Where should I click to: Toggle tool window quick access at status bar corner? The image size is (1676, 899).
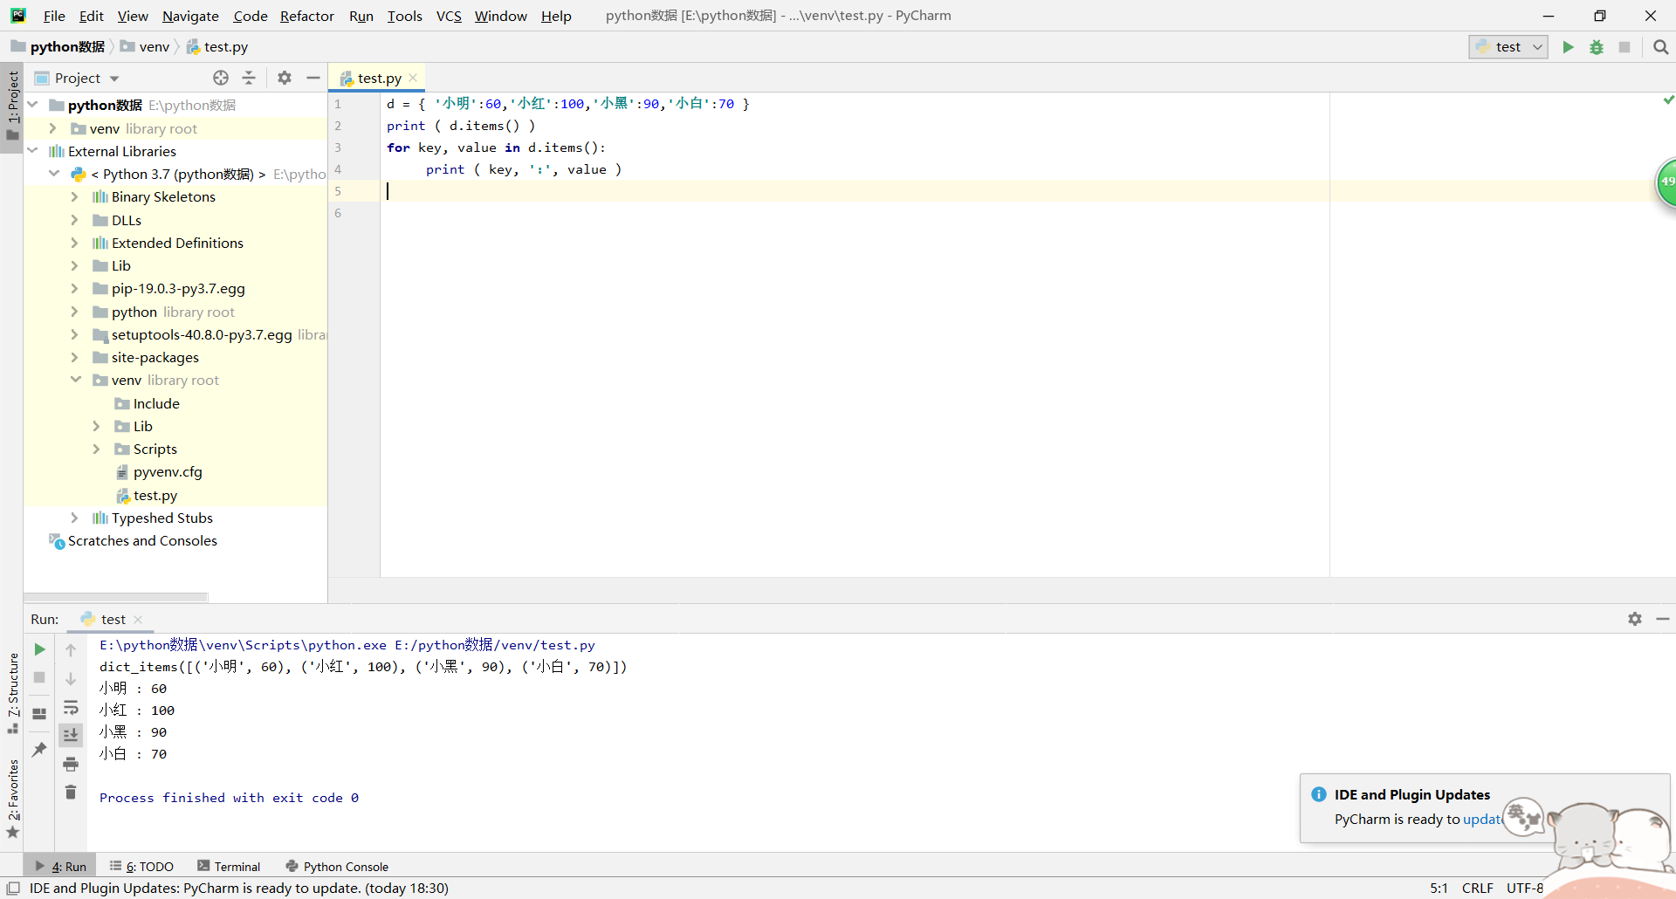[13, 888]
